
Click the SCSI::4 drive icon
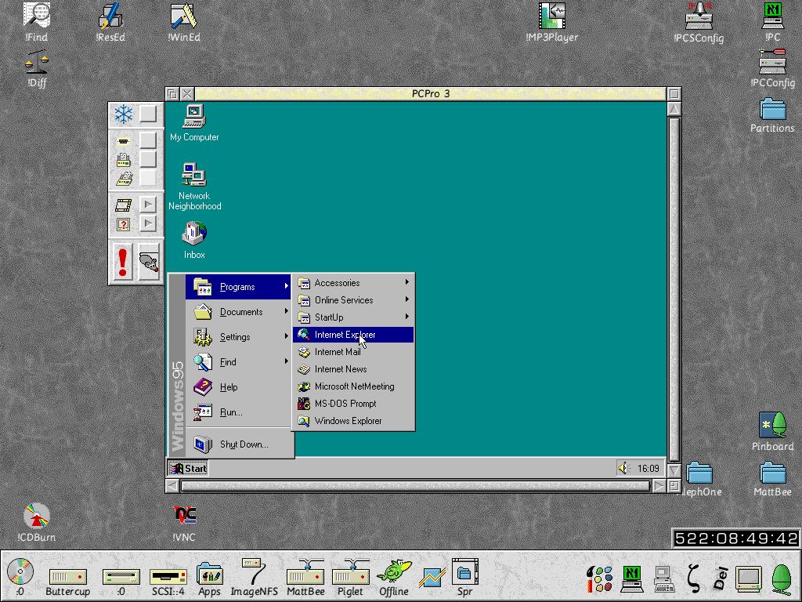(168, 583)
